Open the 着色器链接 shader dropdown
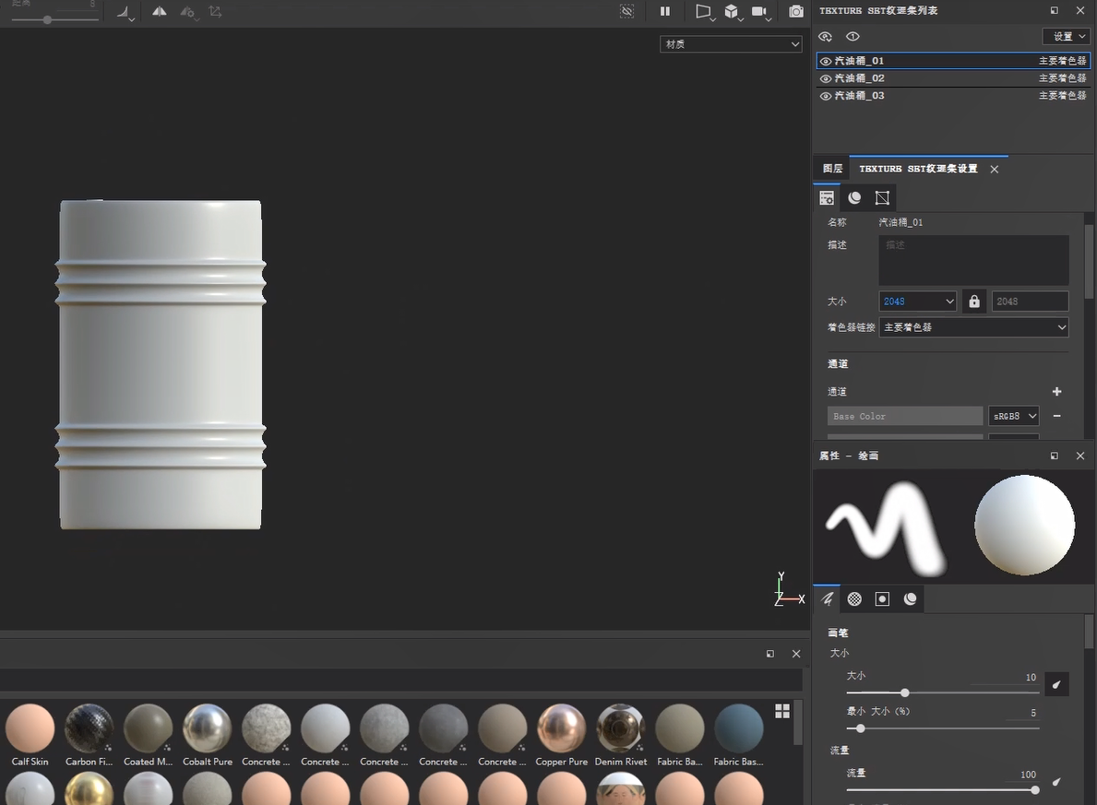This screenshot has height=805, width=1097. coord(973,327)
